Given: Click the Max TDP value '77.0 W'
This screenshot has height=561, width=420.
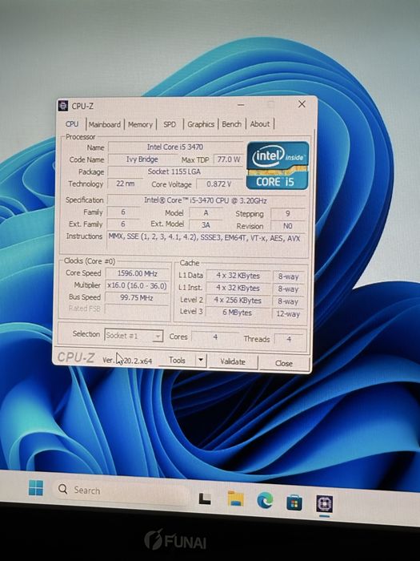Looking at the screenshot, I should point(229,159).
